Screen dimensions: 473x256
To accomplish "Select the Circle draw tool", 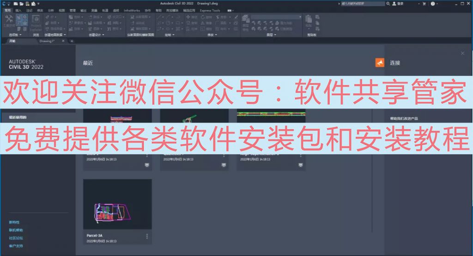I will (x=168, y=23).
